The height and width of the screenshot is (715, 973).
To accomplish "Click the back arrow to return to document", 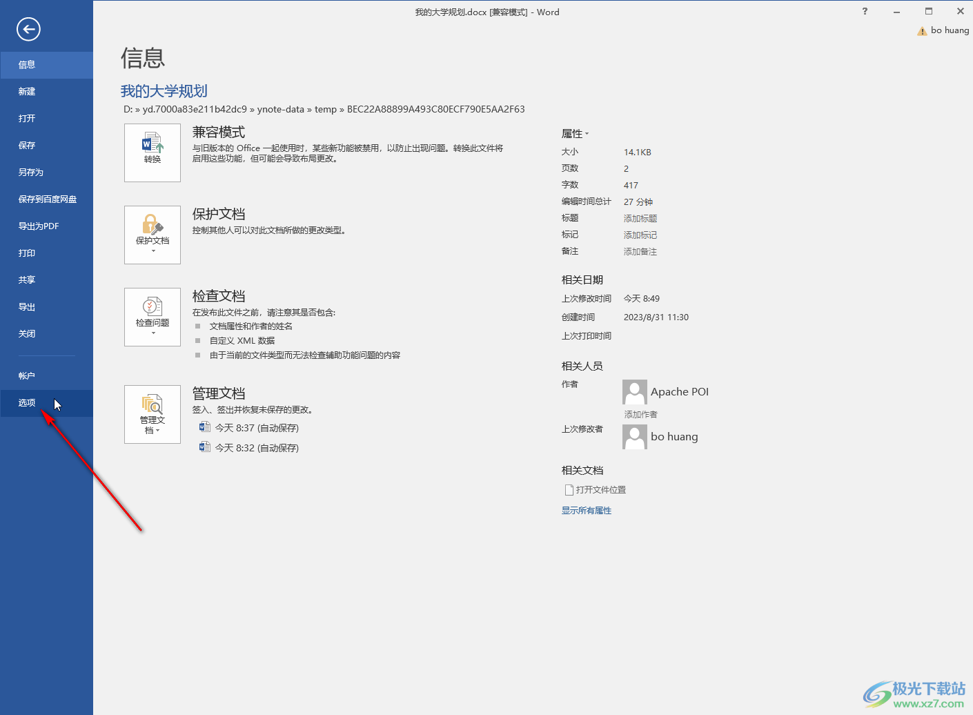I will pyautogui.click(x=28, y=29).
